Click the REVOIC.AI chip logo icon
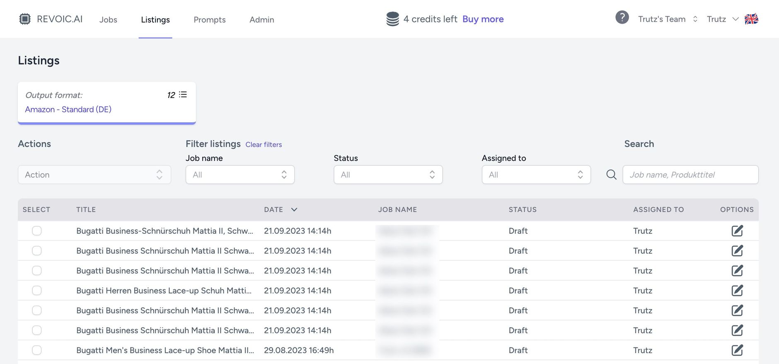 pyautogui.click(x=25, y=19)
